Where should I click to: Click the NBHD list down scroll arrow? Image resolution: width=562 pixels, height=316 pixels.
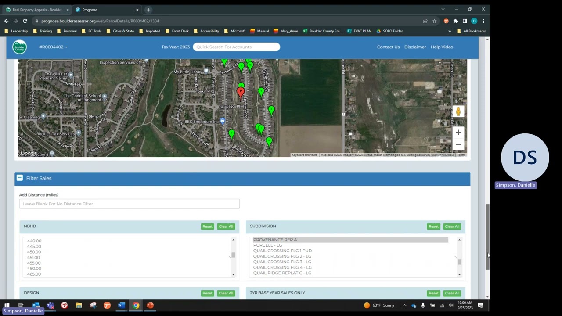pyautogui.click(x=234, y=275)
